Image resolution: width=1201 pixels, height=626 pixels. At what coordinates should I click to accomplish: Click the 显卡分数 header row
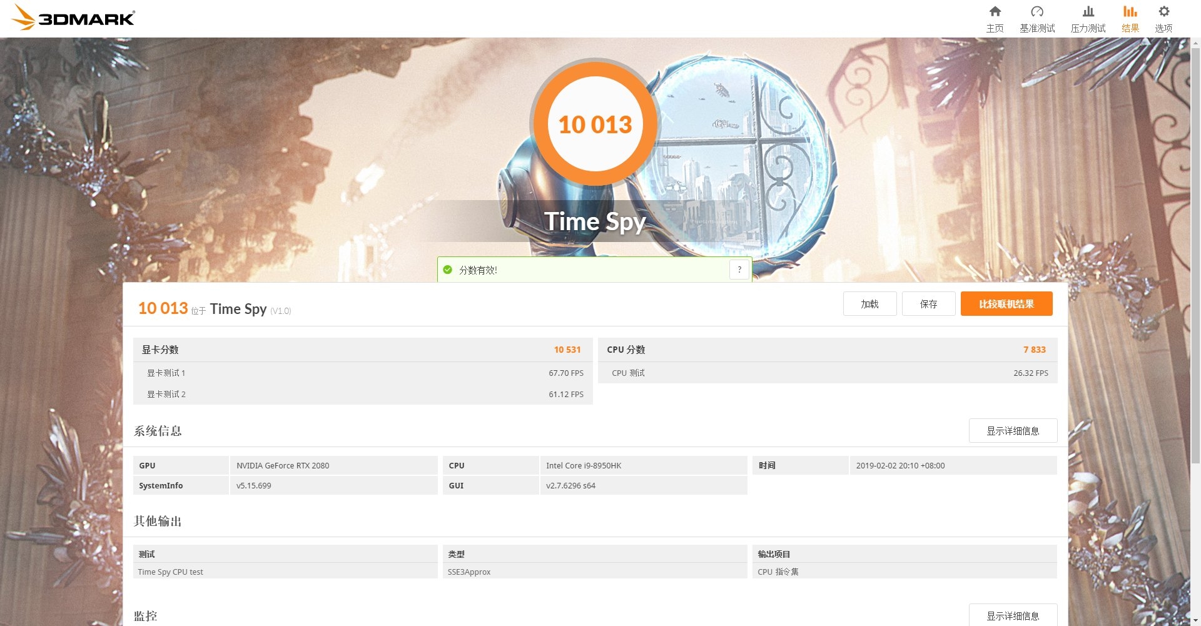pos(363,350)
